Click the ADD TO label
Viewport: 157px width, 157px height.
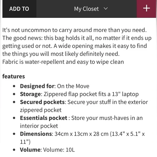pos(19,9)
